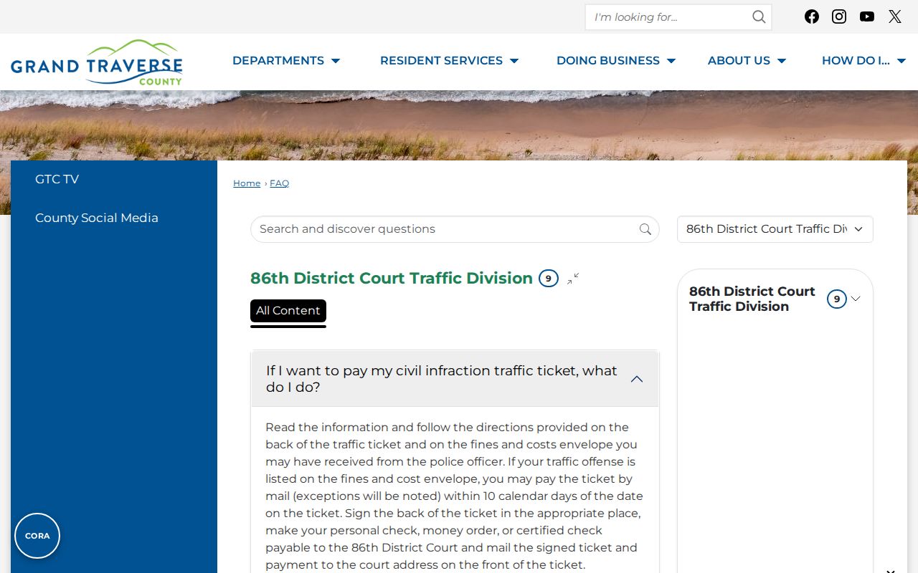The width and height of the screenshot is (918, 573).
Task: Open GTC TV in the sidebar
Action: (57, 179)
